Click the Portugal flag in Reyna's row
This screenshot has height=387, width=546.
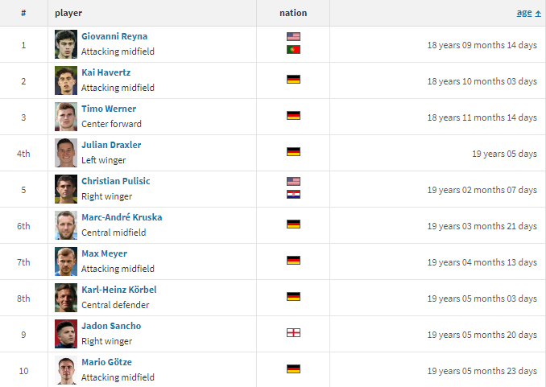point(293,49)
